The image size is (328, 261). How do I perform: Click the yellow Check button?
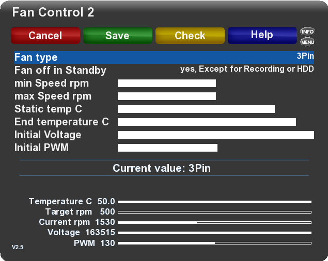[x=190, y=36]
